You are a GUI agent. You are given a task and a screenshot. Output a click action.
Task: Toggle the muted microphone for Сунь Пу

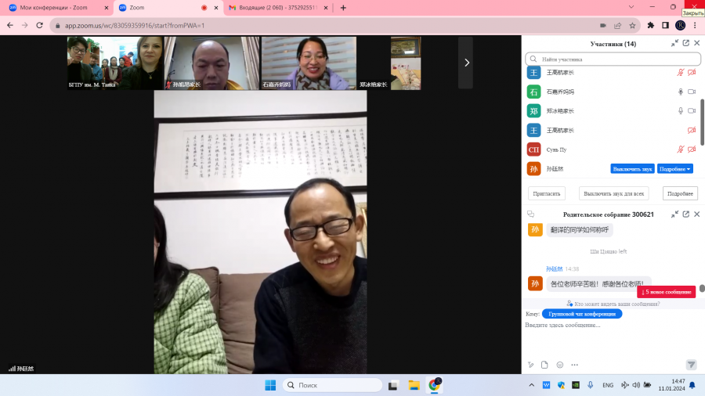click(680, 149)
